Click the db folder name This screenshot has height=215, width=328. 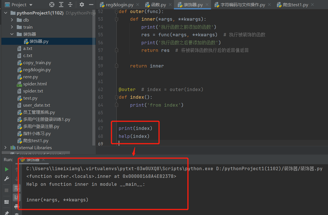(x=26, y=20)
